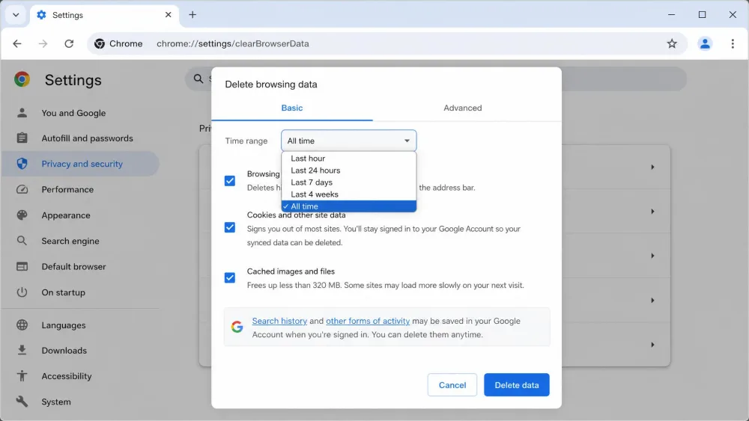Click the Languages globe icon
749x421 pixels.
[22, 325]
